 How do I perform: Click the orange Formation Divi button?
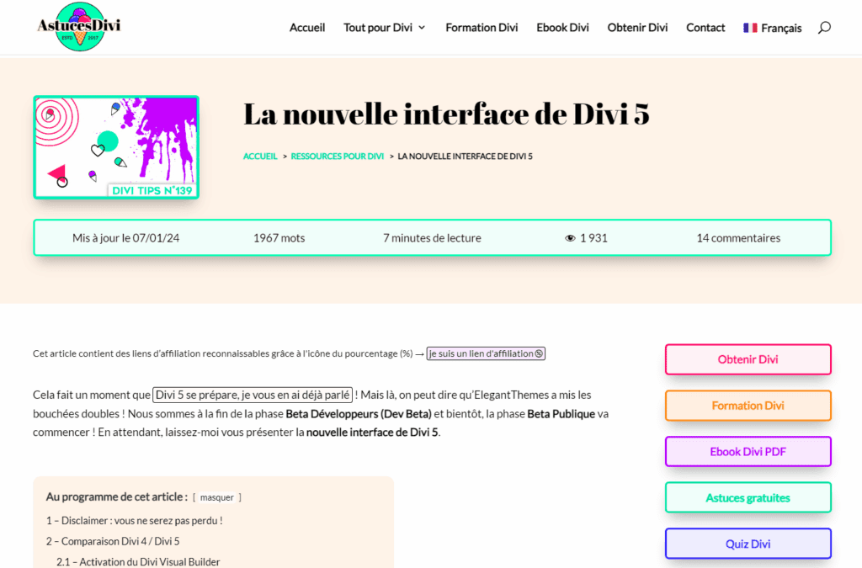748,406
